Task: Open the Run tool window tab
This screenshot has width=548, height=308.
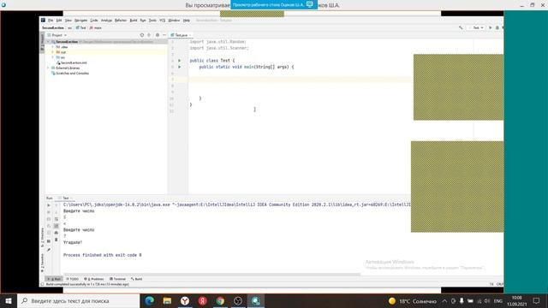Action: click(54, 279)
